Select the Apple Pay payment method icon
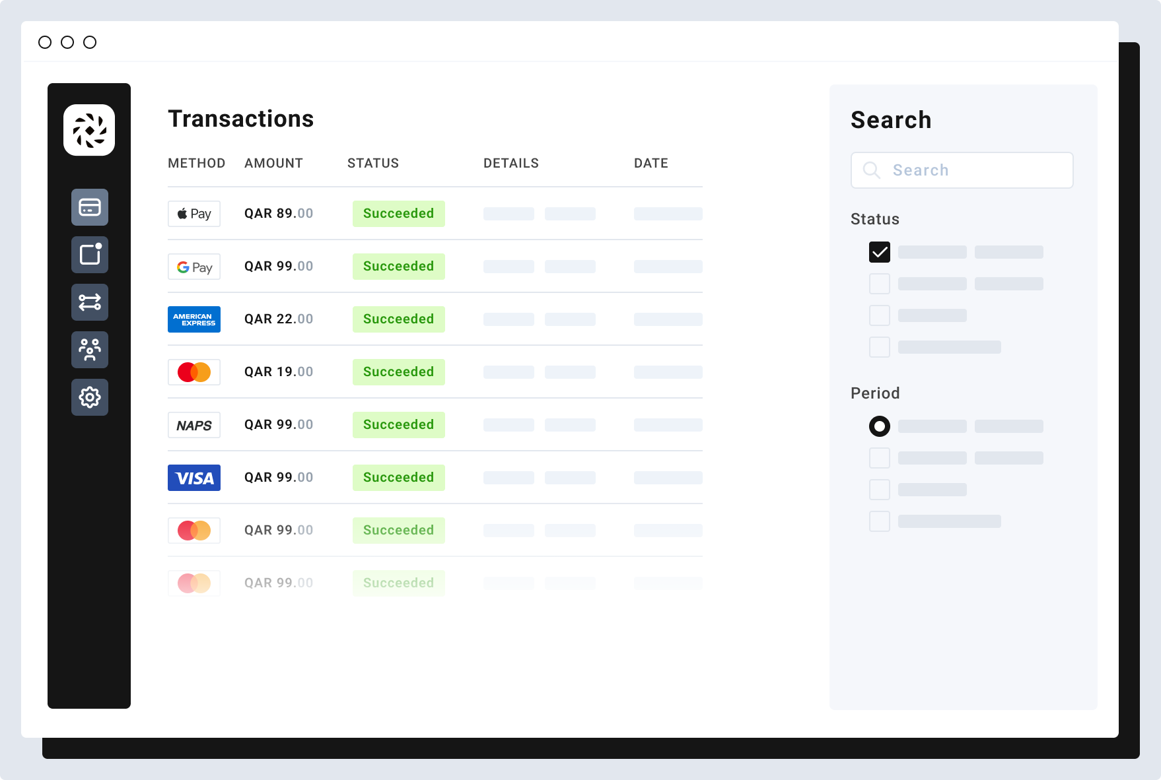The image size is (1161, 780). click(194, 213)
